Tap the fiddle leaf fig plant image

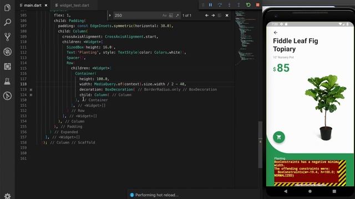click(326, 107)
